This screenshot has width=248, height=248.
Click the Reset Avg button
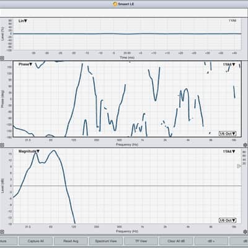click(71, 241)
